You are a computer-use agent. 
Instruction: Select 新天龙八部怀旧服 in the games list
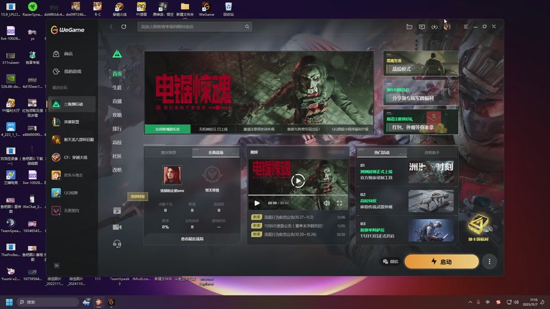click(71, 139)
